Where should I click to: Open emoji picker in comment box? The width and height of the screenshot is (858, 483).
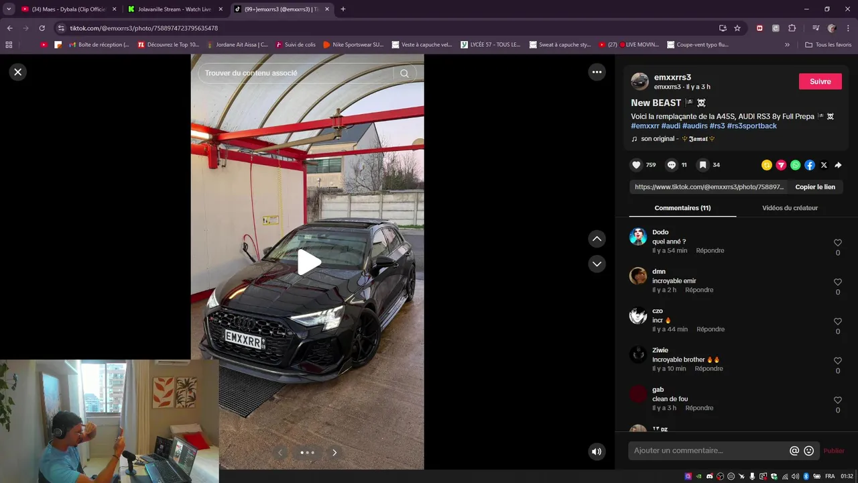(809, 451)
